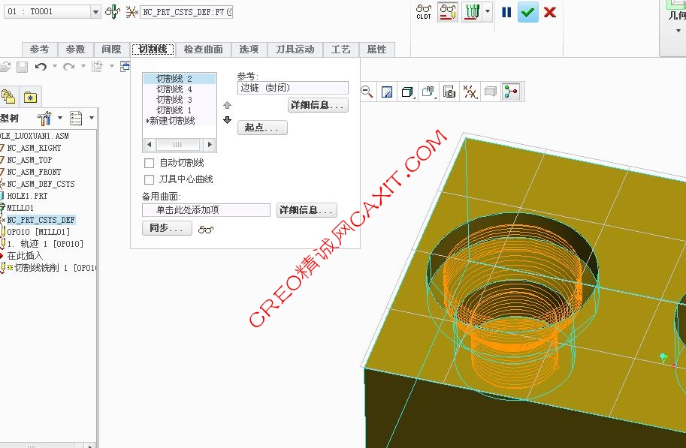Image resolution: width=686 pixels, height=448 pixels.
Task: Click the 边链 (封闭) reference field
Action: pos(293,88)
